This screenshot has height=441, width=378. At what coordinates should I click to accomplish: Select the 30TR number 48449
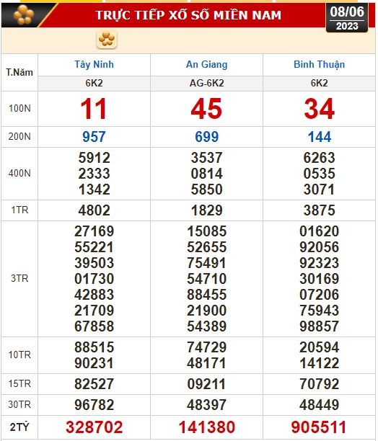point(319,405)
